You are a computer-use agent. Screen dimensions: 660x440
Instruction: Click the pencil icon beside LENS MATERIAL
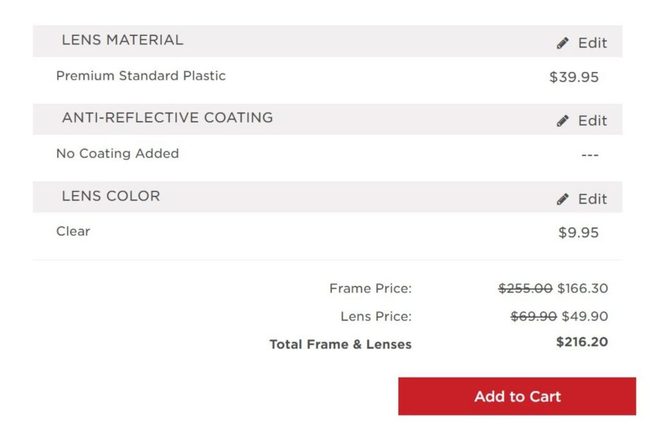561,42
